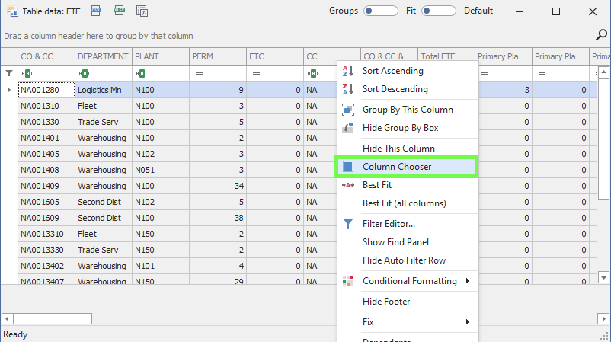Open Filter Editor from the menu
The height and width of the screenshot is (342, 611).
pyautogui.click(x=389, y=224)
